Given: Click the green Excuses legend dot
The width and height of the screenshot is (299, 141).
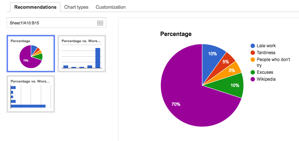Looking at the screenshot, I should pyautogui.click(x=252, y=72).
